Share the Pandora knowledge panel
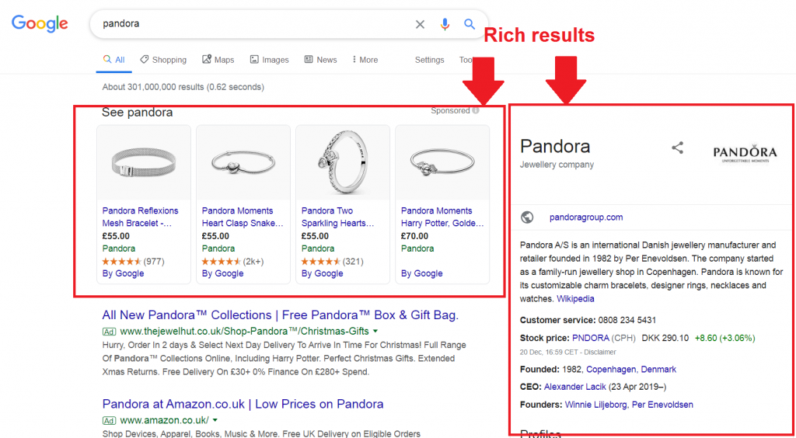The image size is (796, 438). pyautogui.click(x=677, y=148)
